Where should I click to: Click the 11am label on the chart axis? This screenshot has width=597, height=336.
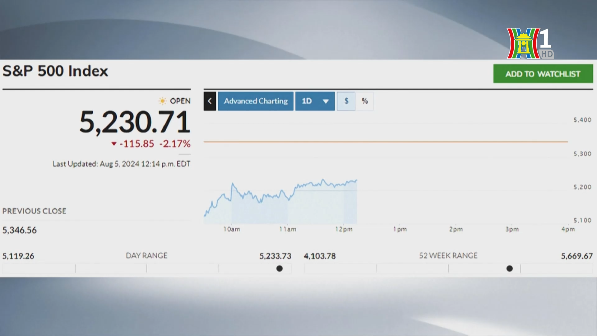(x=288, y=229)
